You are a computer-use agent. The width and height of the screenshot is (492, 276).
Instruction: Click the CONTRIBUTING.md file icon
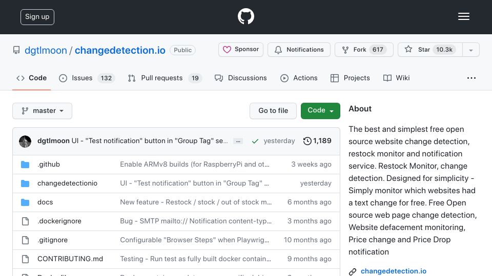click(x=26, y=259)
